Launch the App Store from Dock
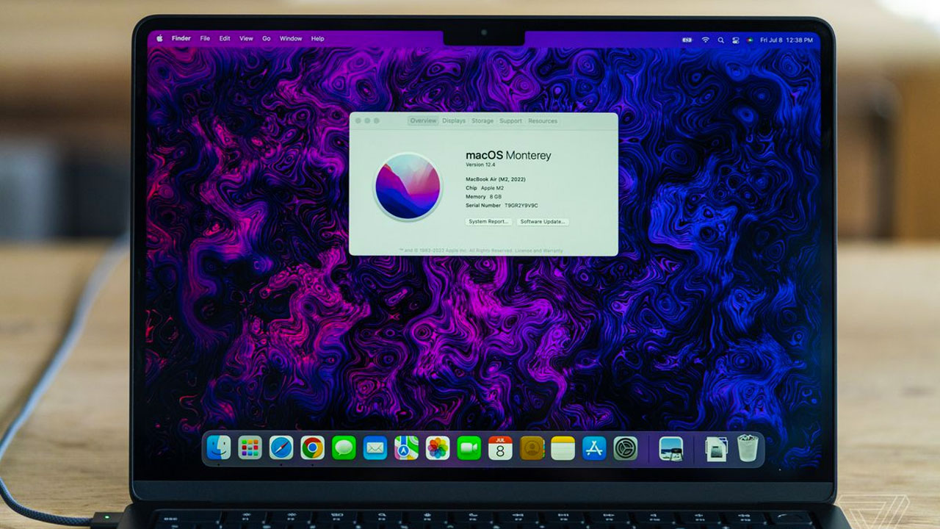The width and height of the screenshot is (940, 529). click(594, 447)
